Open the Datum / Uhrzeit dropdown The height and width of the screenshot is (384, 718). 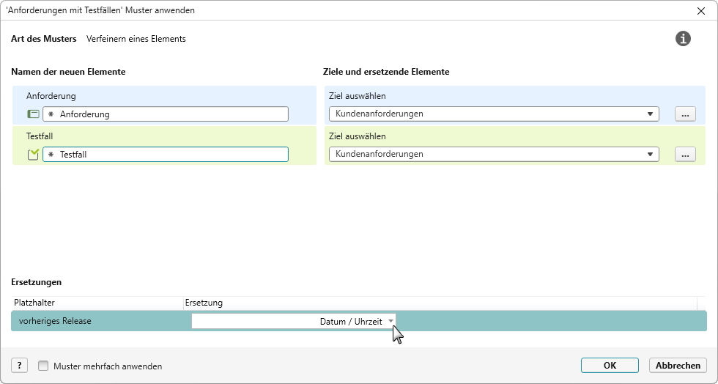coord(391,321)
